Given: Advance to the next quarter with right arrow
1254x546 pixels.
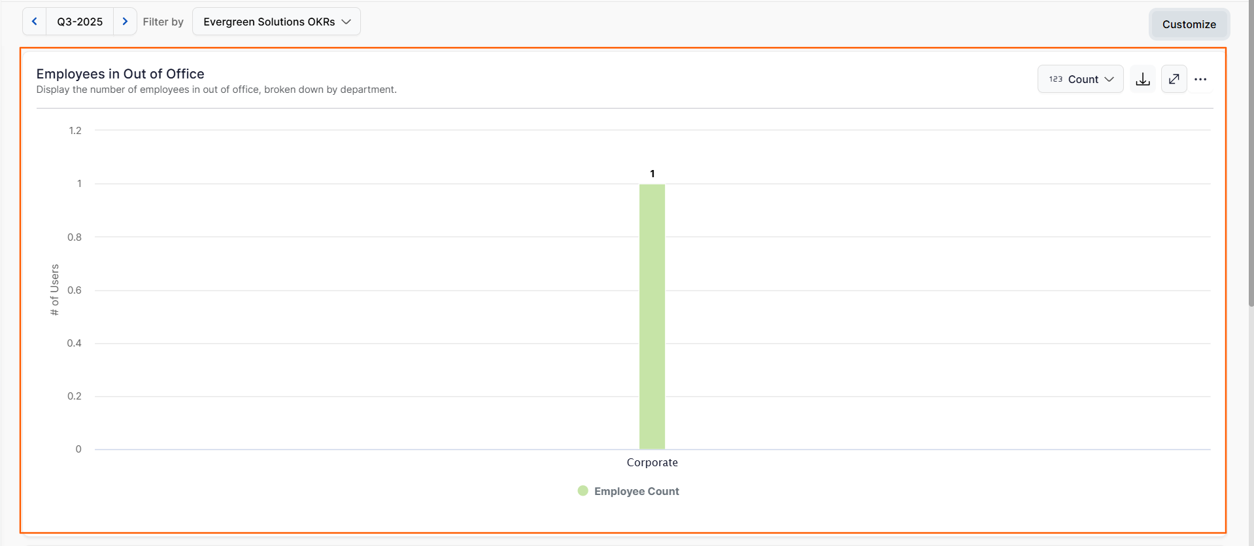Looking at the screenshot, I should 125,22.
